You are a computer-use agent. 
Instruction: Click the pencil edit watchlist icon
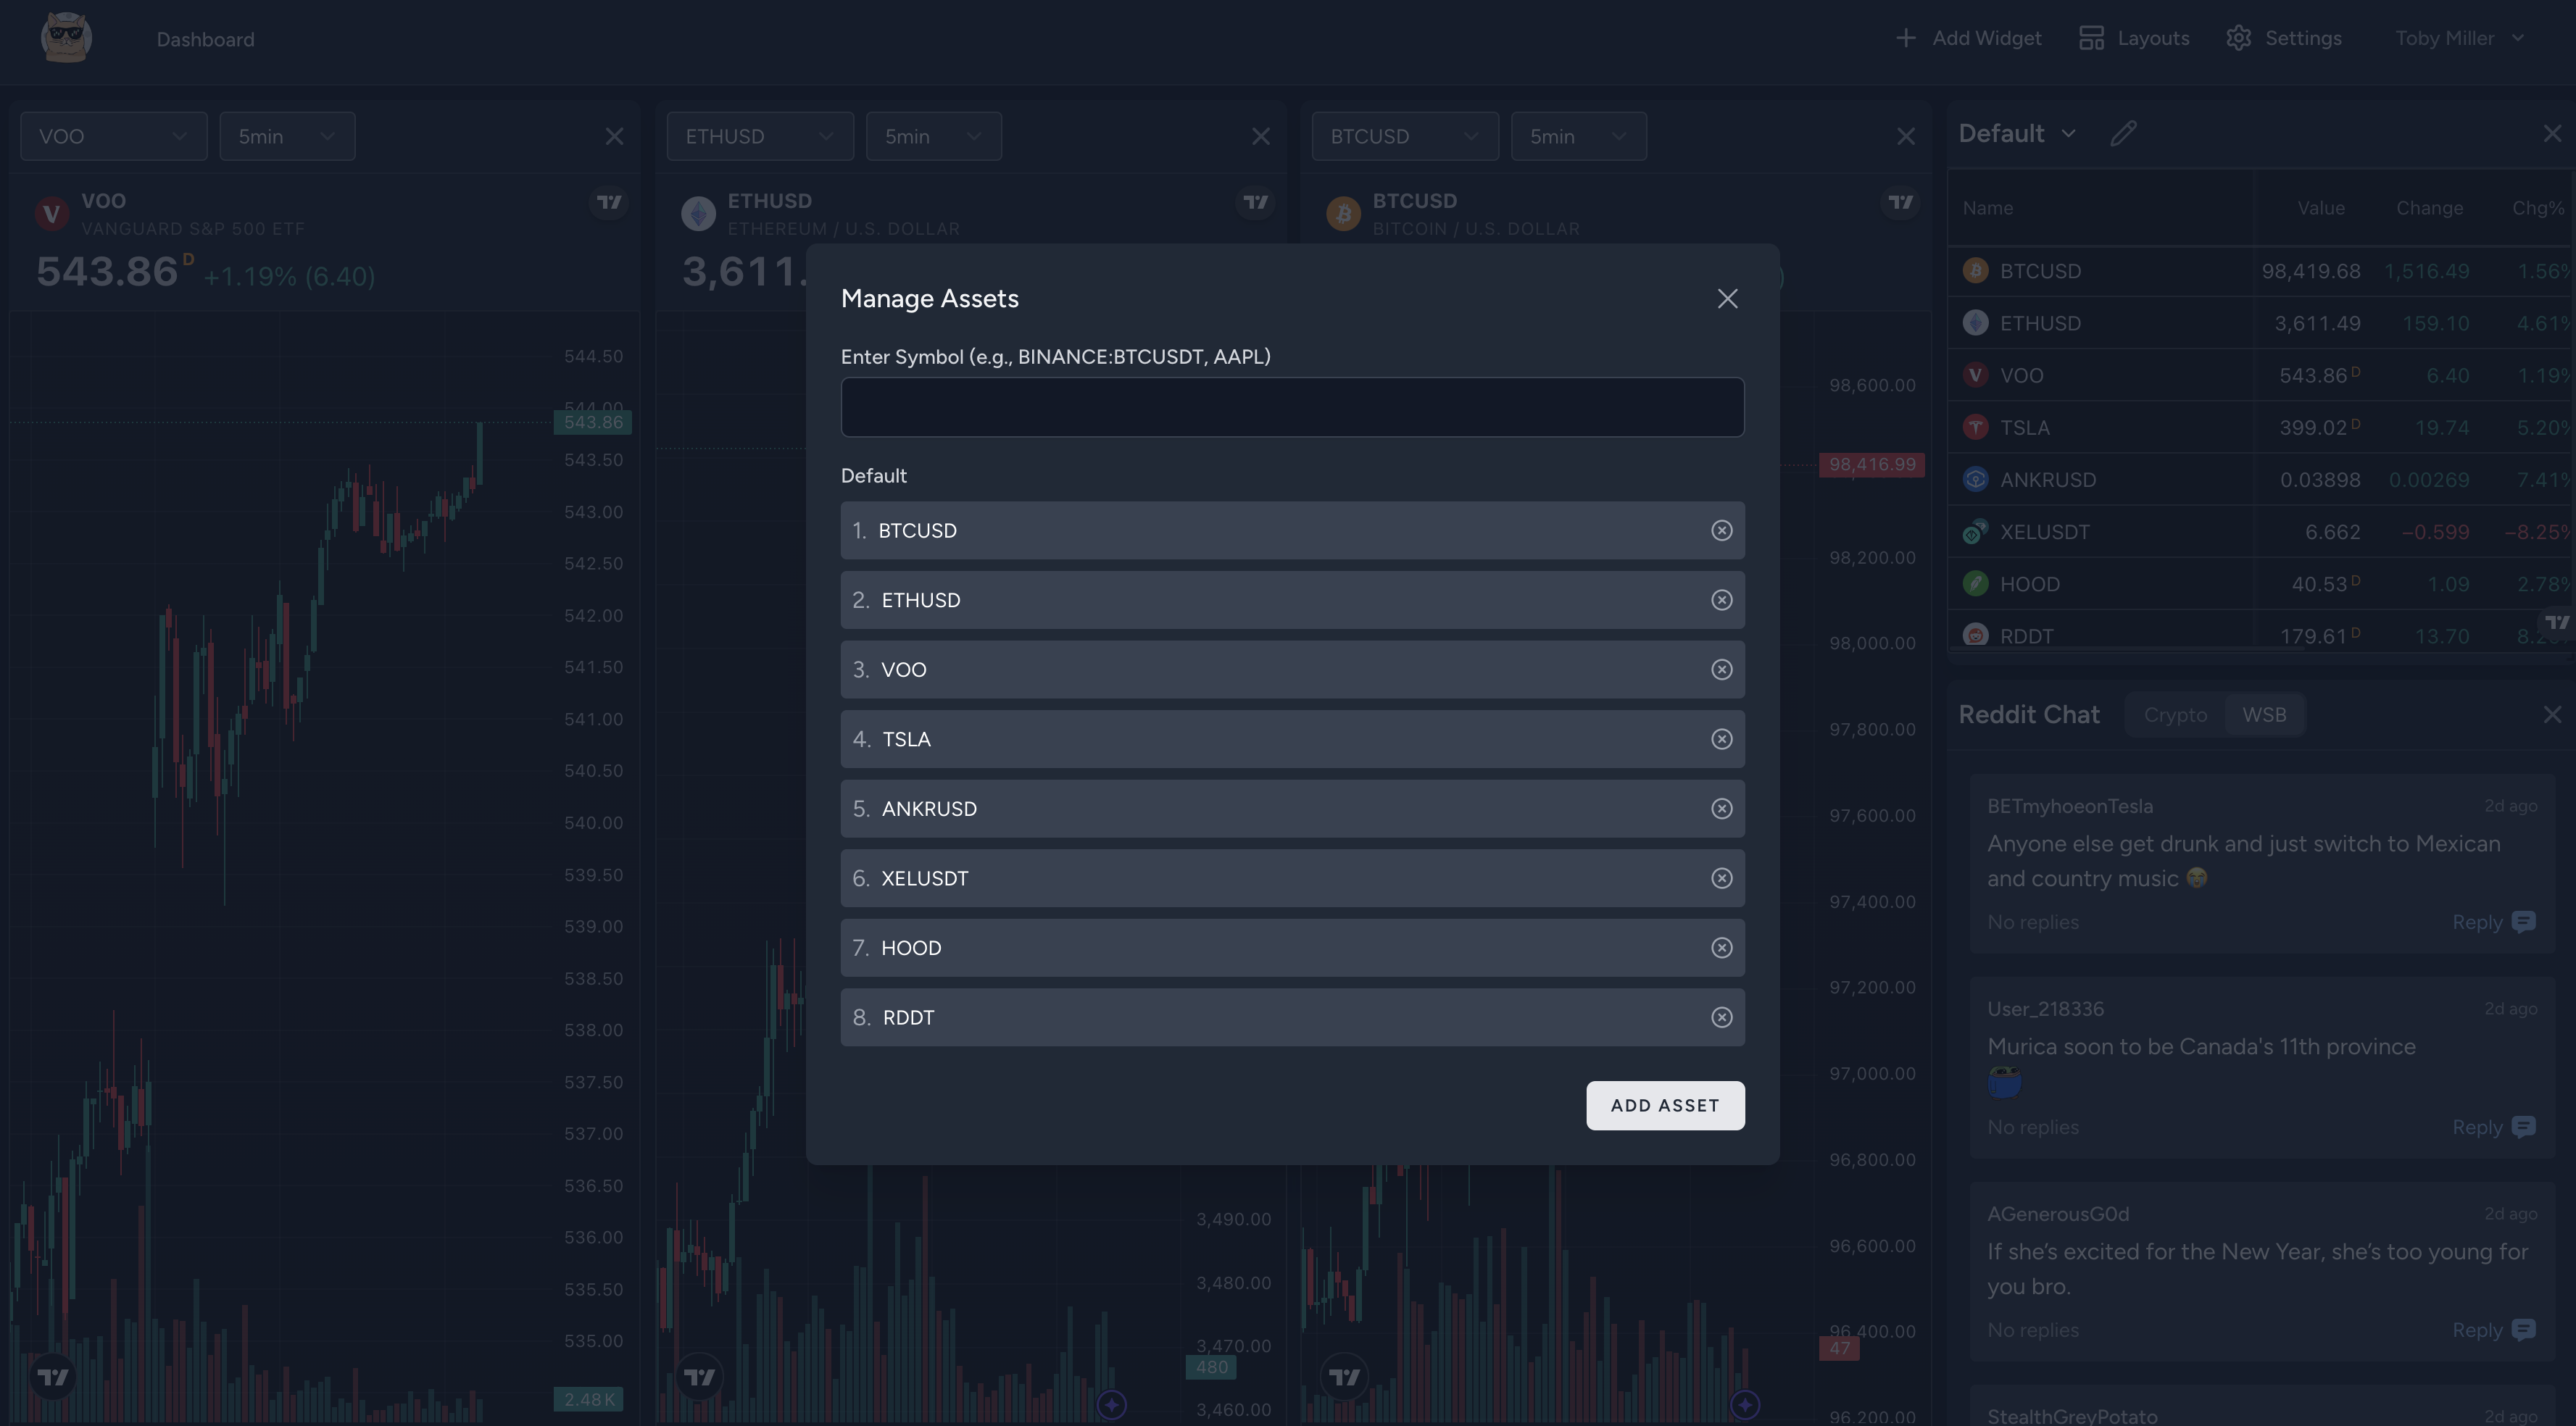point(2123,133)
